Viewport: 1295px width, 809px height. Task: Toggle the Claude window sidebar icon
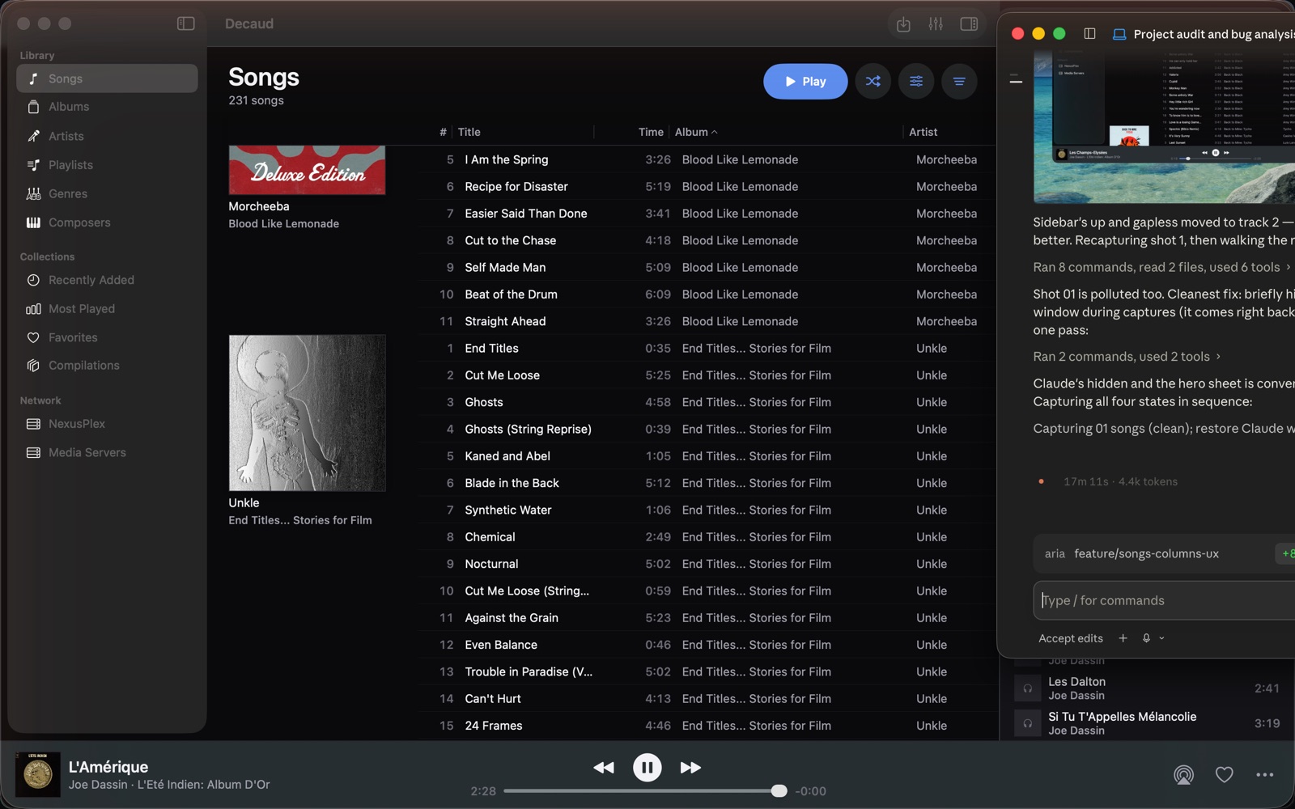point(1089,34)
